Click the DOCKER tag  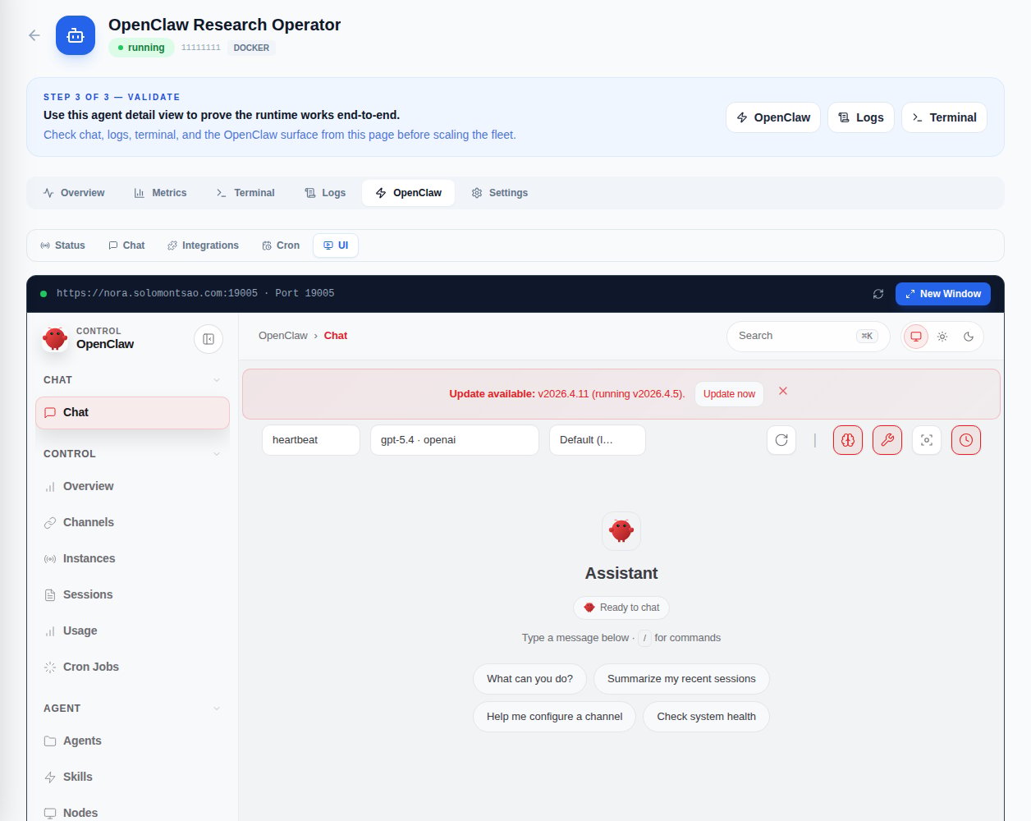click(251, 48)
